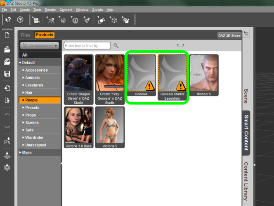Select the Smart Content side tab

point(246,133)
